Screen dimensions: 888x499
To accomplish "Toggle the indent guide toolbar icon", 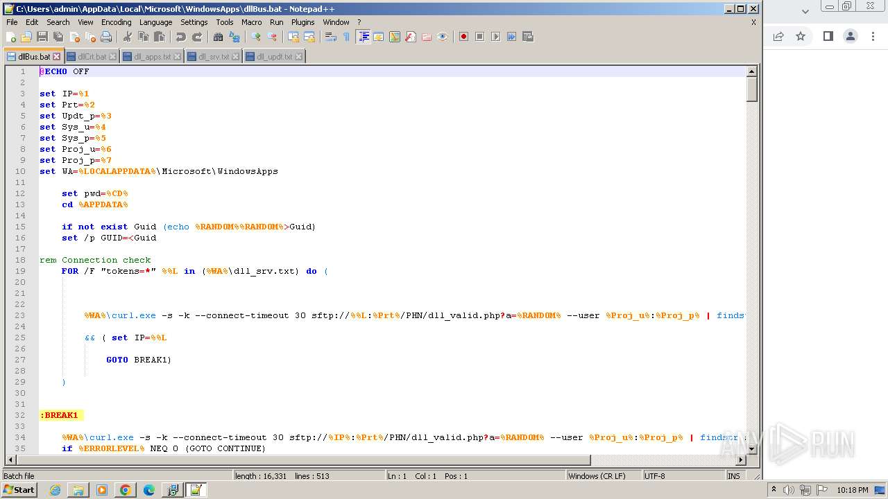I will tap(363, 37).
